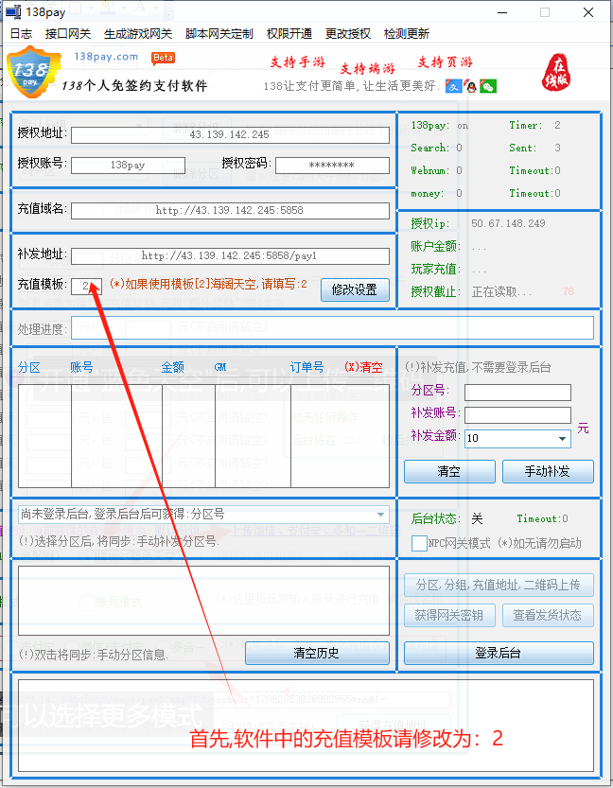Open the 接口网关 menu

pos(68,34)
